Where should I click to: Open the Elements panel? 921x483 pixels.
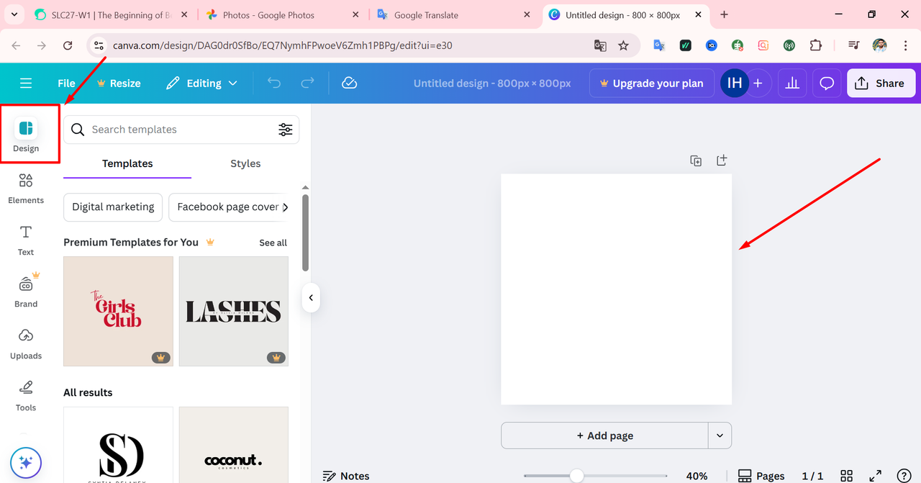[x=26, y=189]
